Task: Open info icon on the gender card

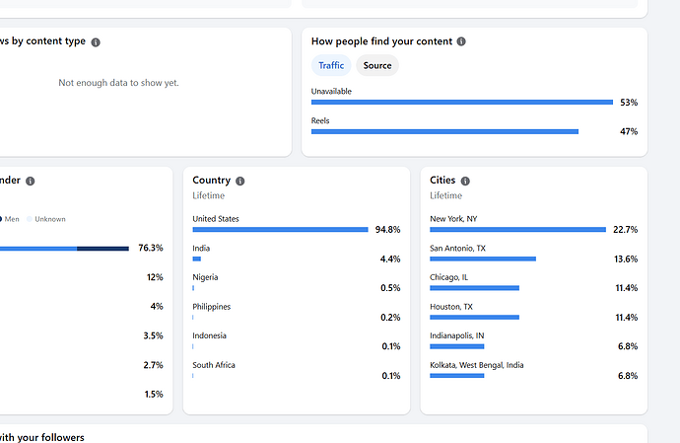Action: (x=30, y=182)
